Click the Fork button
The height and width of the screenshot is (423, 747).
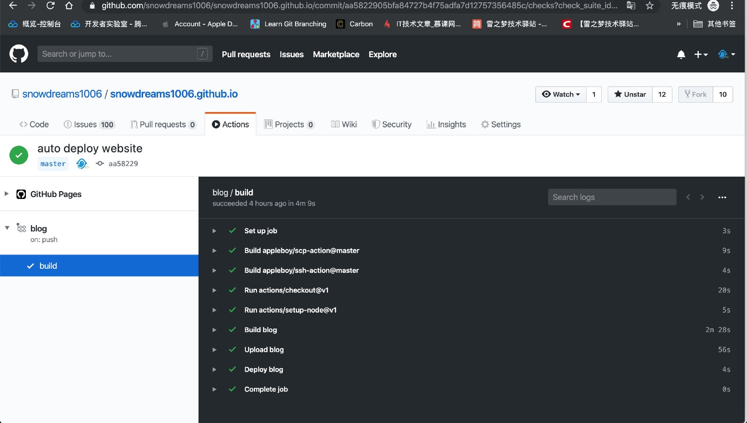point(695,94)
